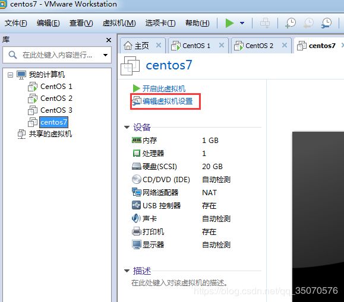Click the 主页 tab house icon
344x302 pixels.
128,46
